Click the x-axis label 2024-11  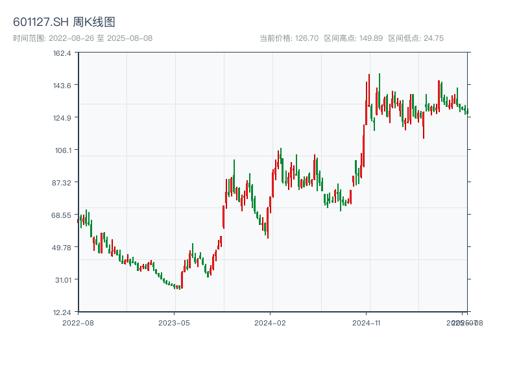[367, 323]
